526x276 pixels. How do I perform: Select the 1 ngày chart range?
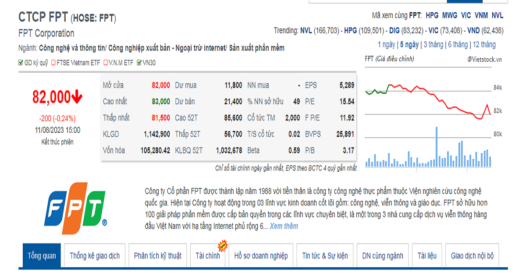coord(386,44)
